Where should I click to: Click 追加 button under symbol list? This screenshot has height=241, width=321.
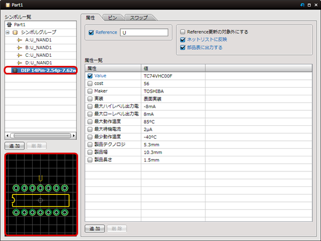click(x=14, y=146)
